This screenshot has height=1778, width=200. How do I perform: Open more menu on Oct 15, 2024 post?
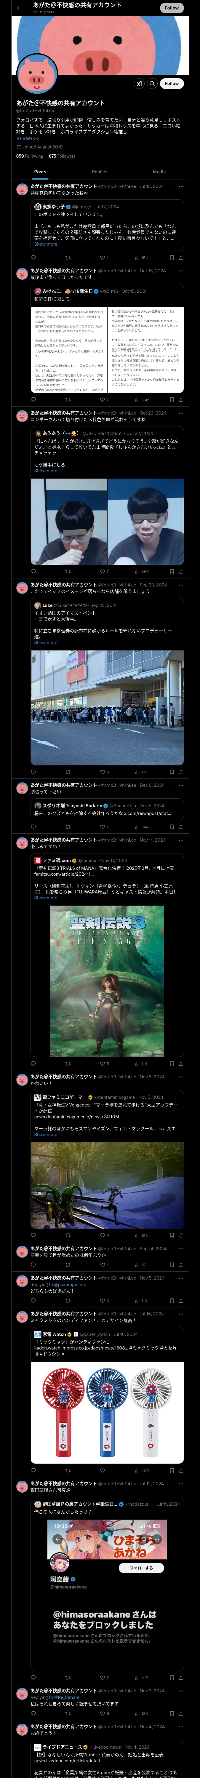pos(181,271)
